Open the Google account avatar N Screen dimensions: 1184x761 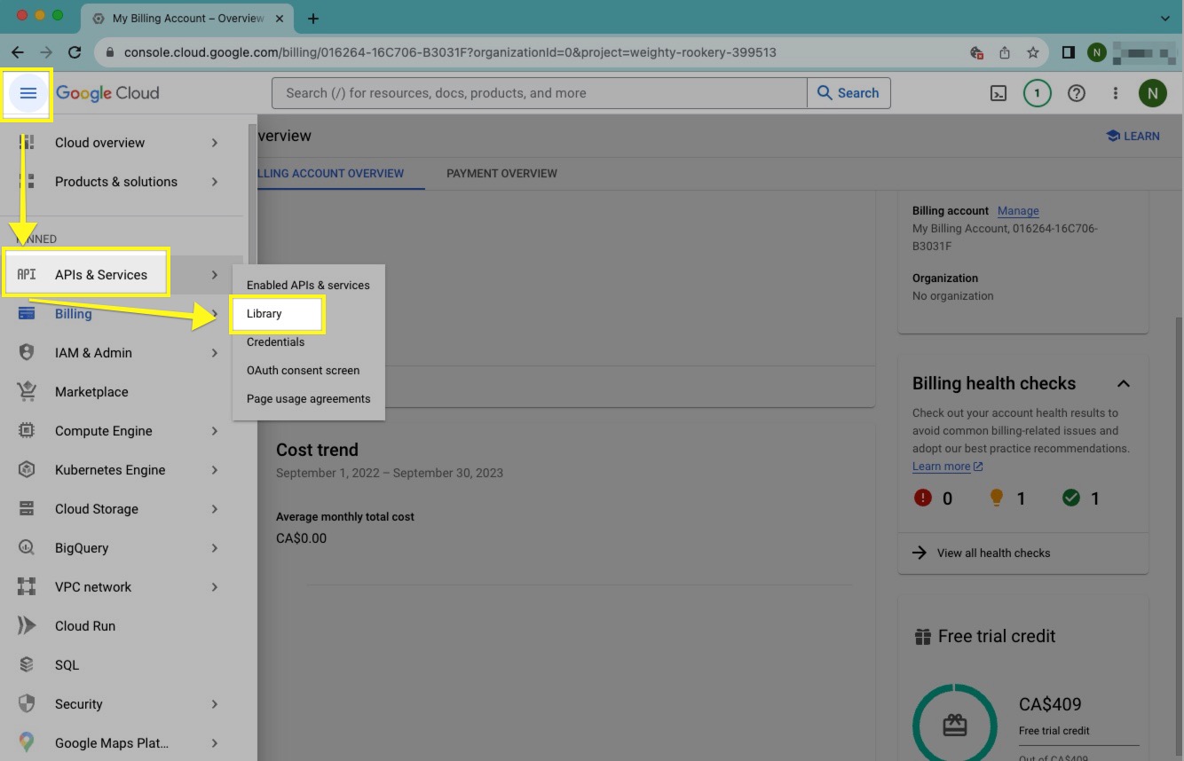(1153, 93)
